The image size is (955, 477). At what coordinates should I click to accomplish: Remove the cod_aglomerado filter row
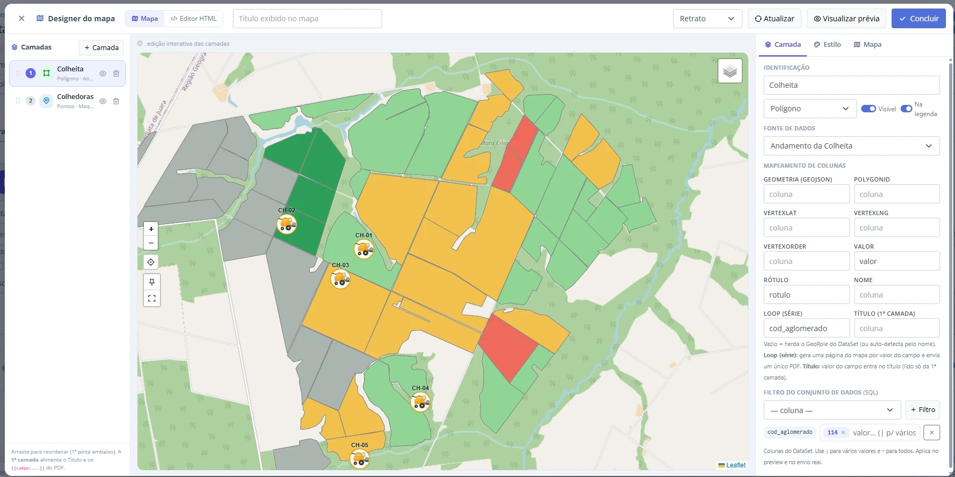point(932,433)
